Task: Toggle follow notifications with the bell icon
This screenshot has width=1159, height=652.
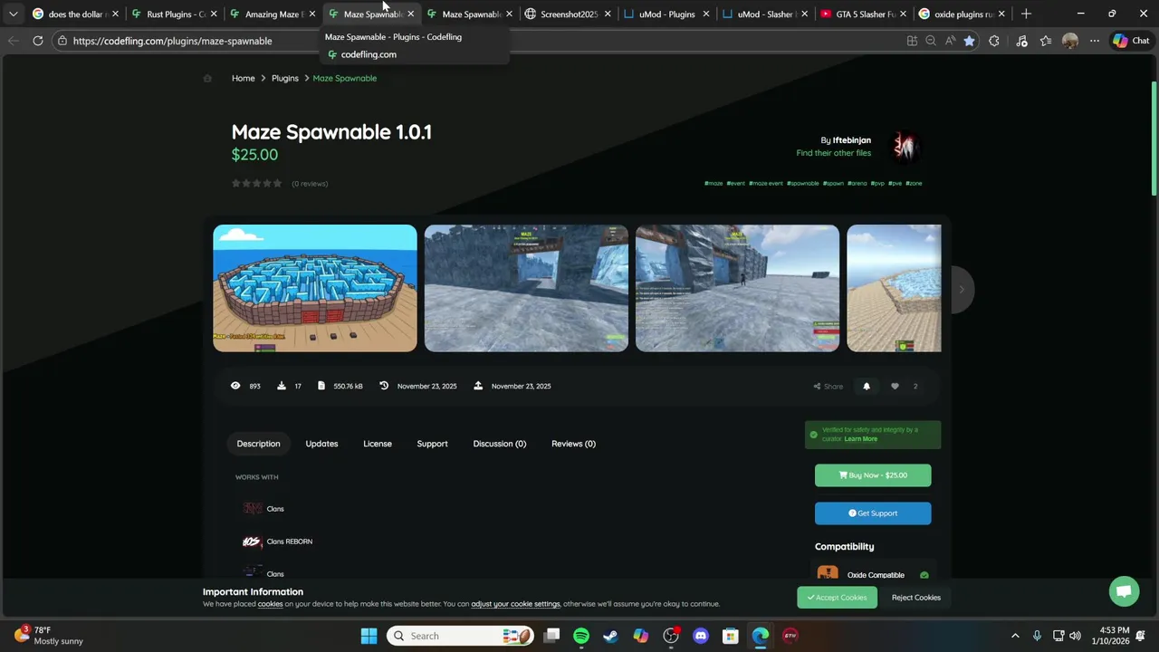Action: pos(867,387)
